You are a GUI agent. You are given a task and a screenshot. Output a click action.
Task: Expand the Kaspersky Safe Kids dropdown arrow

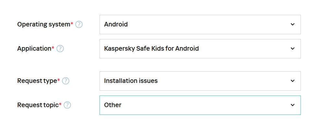tap(292, 49)
